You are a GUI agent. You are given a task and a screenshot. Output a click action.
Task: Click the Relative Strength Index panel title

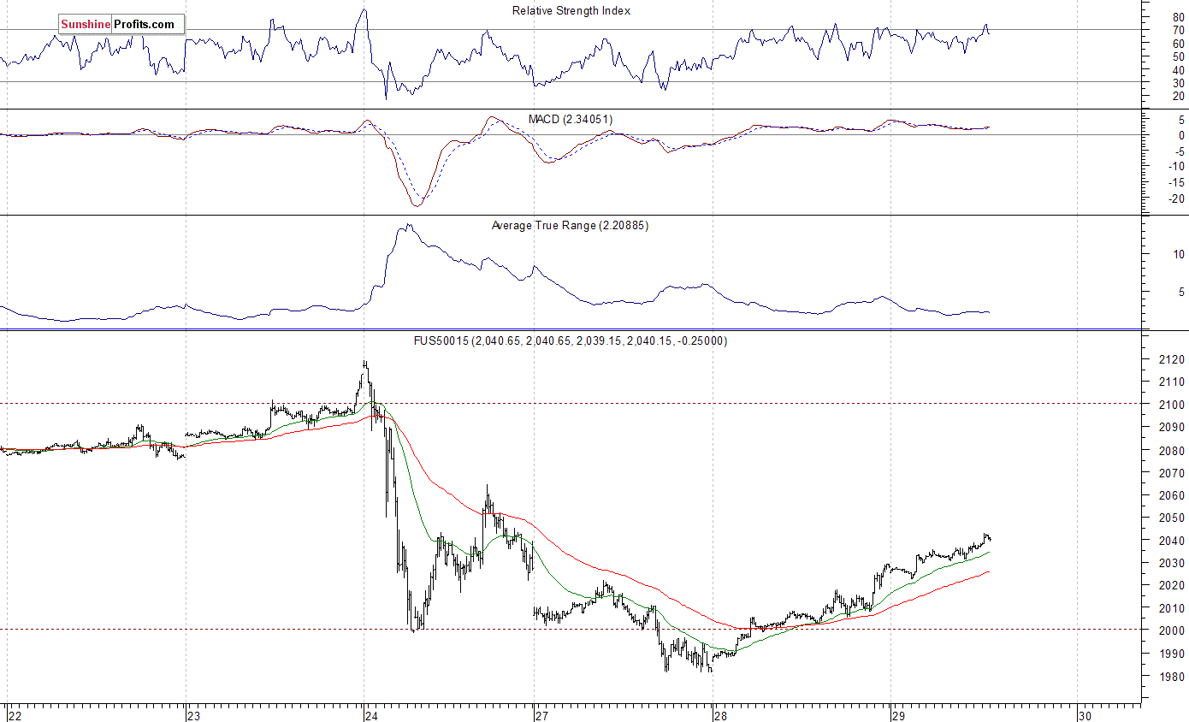pyautogui.click(x=571, y=11)
